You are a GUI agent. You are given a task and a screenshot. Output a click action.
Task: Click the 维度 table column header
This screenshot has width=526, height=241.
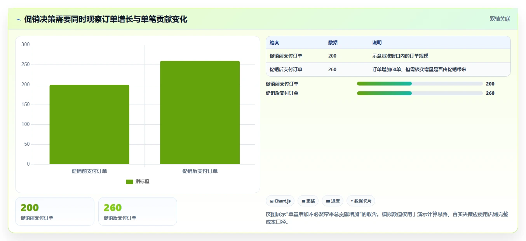274,43
